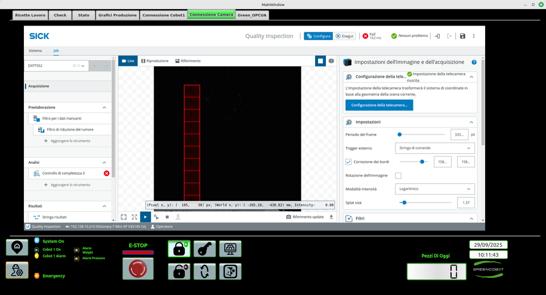Switch to Esegui run mode
Image resolution: width=546 pixels, height=295 pixels.
(x=344, y=36)
